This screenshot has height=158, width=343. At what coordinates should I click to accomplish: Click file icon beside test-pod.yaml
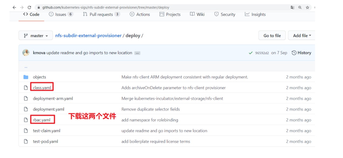click(x=26, y=141)
